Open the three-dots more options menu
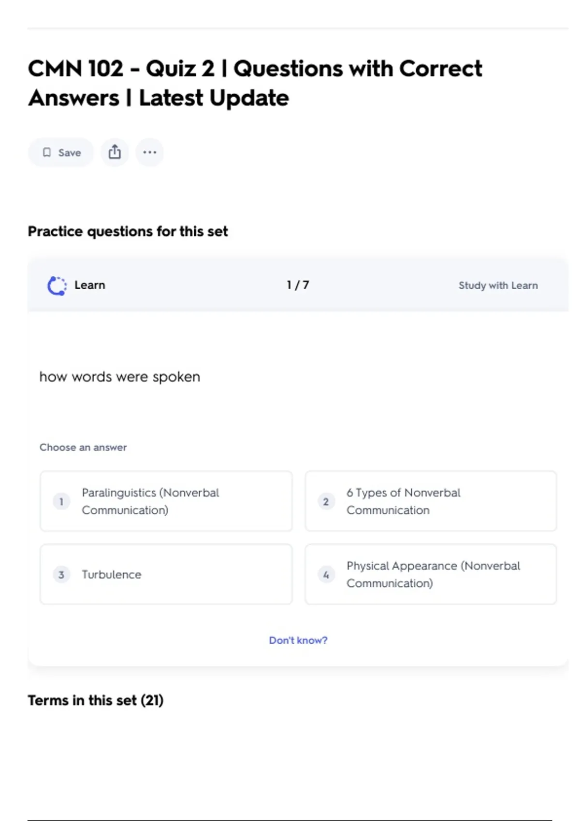This screenshot has width=580, height=821. tap(150, 152)
